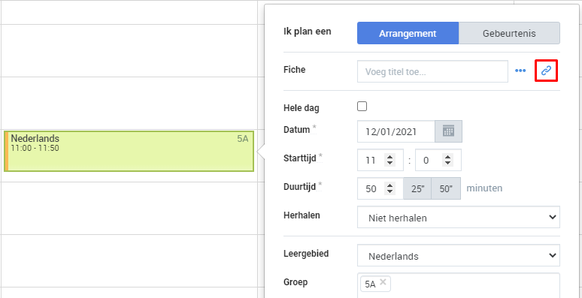Click the link icon next to Fiche
Viewport: 582px width, 298px height.
coord(546,71)
